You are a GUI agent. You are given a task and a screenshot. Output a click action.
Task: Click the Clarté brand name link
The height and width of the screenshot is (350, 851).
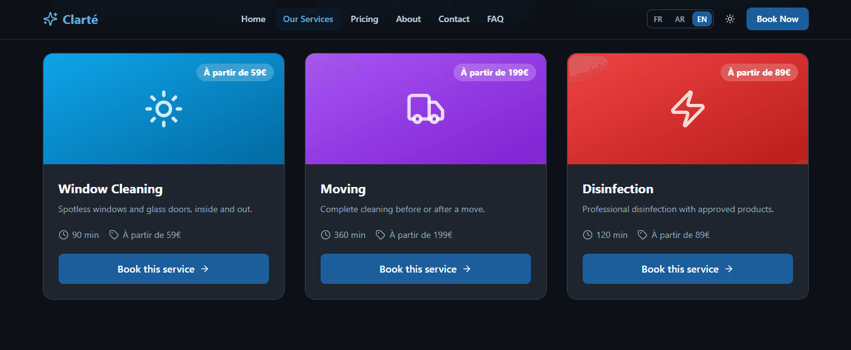coord(81,20)
